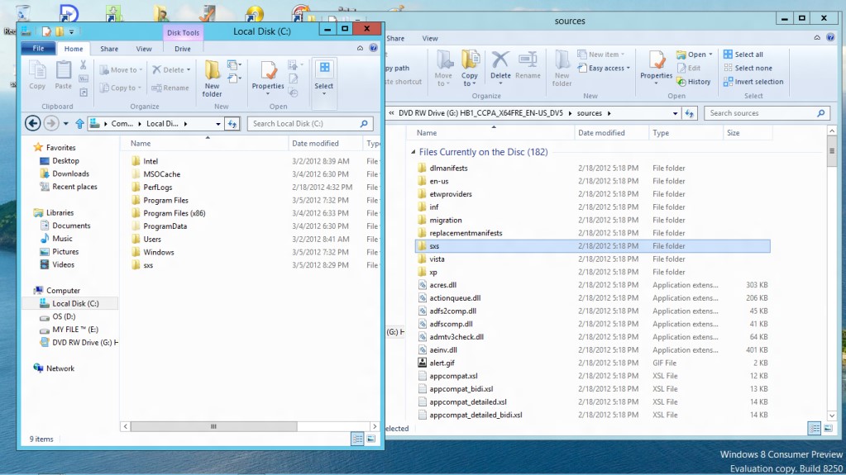
Task: Select Documents library
Action: (71, 226)
